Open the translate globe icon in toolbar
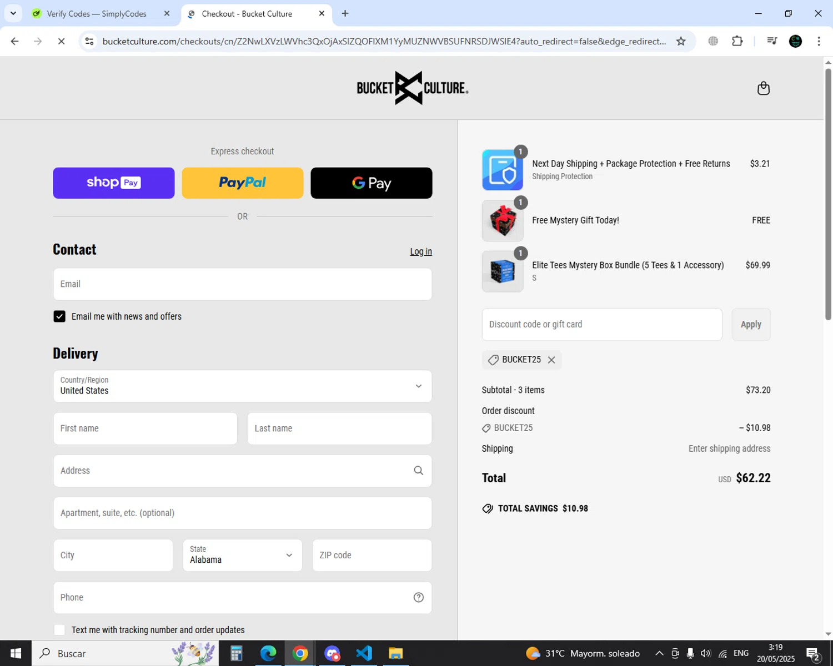 point(713,41)
